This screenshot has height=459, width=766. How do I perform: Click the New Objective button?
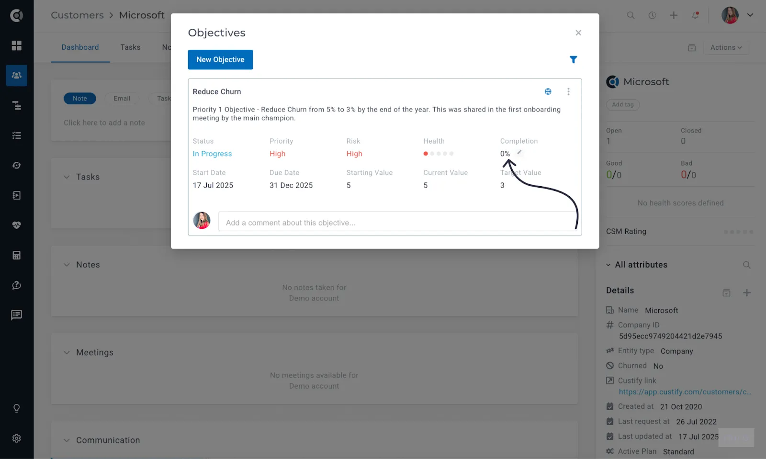(220, 60)
